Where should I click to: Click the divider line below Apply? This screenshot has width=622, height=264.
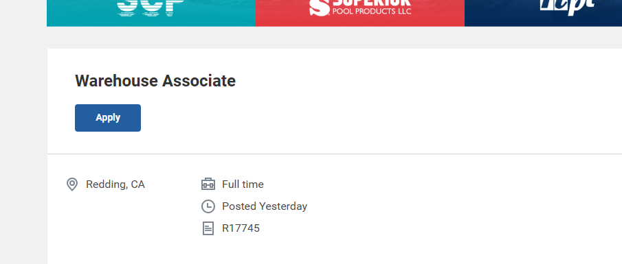(335, 154)
